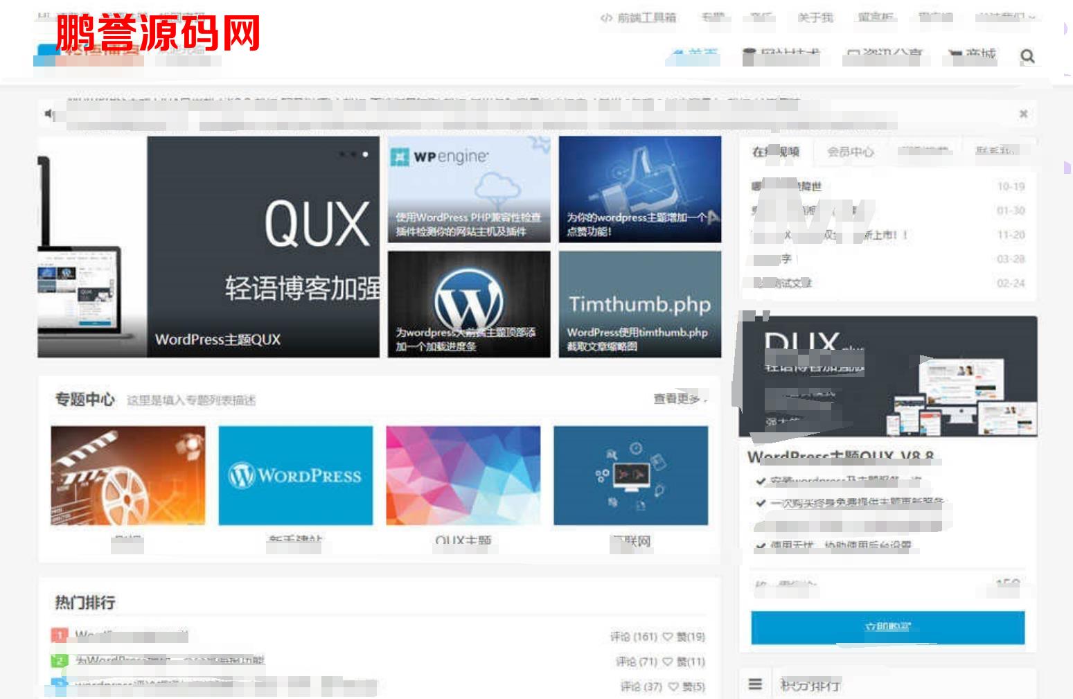Click the 热门排行 section heading
1073x699 pixels.
(85, 603)
